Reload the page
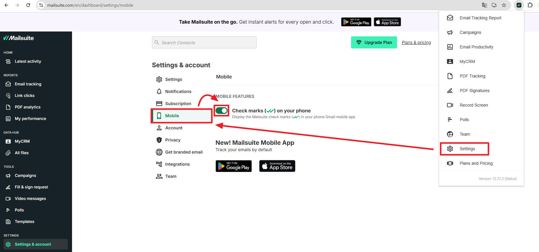The width and height of the screenshot is (539, 252). tap(28, 5)
